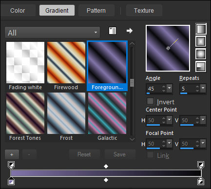Switch to the Color tab

(18, 11)
